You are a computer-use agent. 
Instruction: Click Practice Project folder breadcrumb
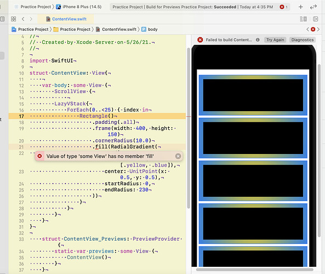72,30
